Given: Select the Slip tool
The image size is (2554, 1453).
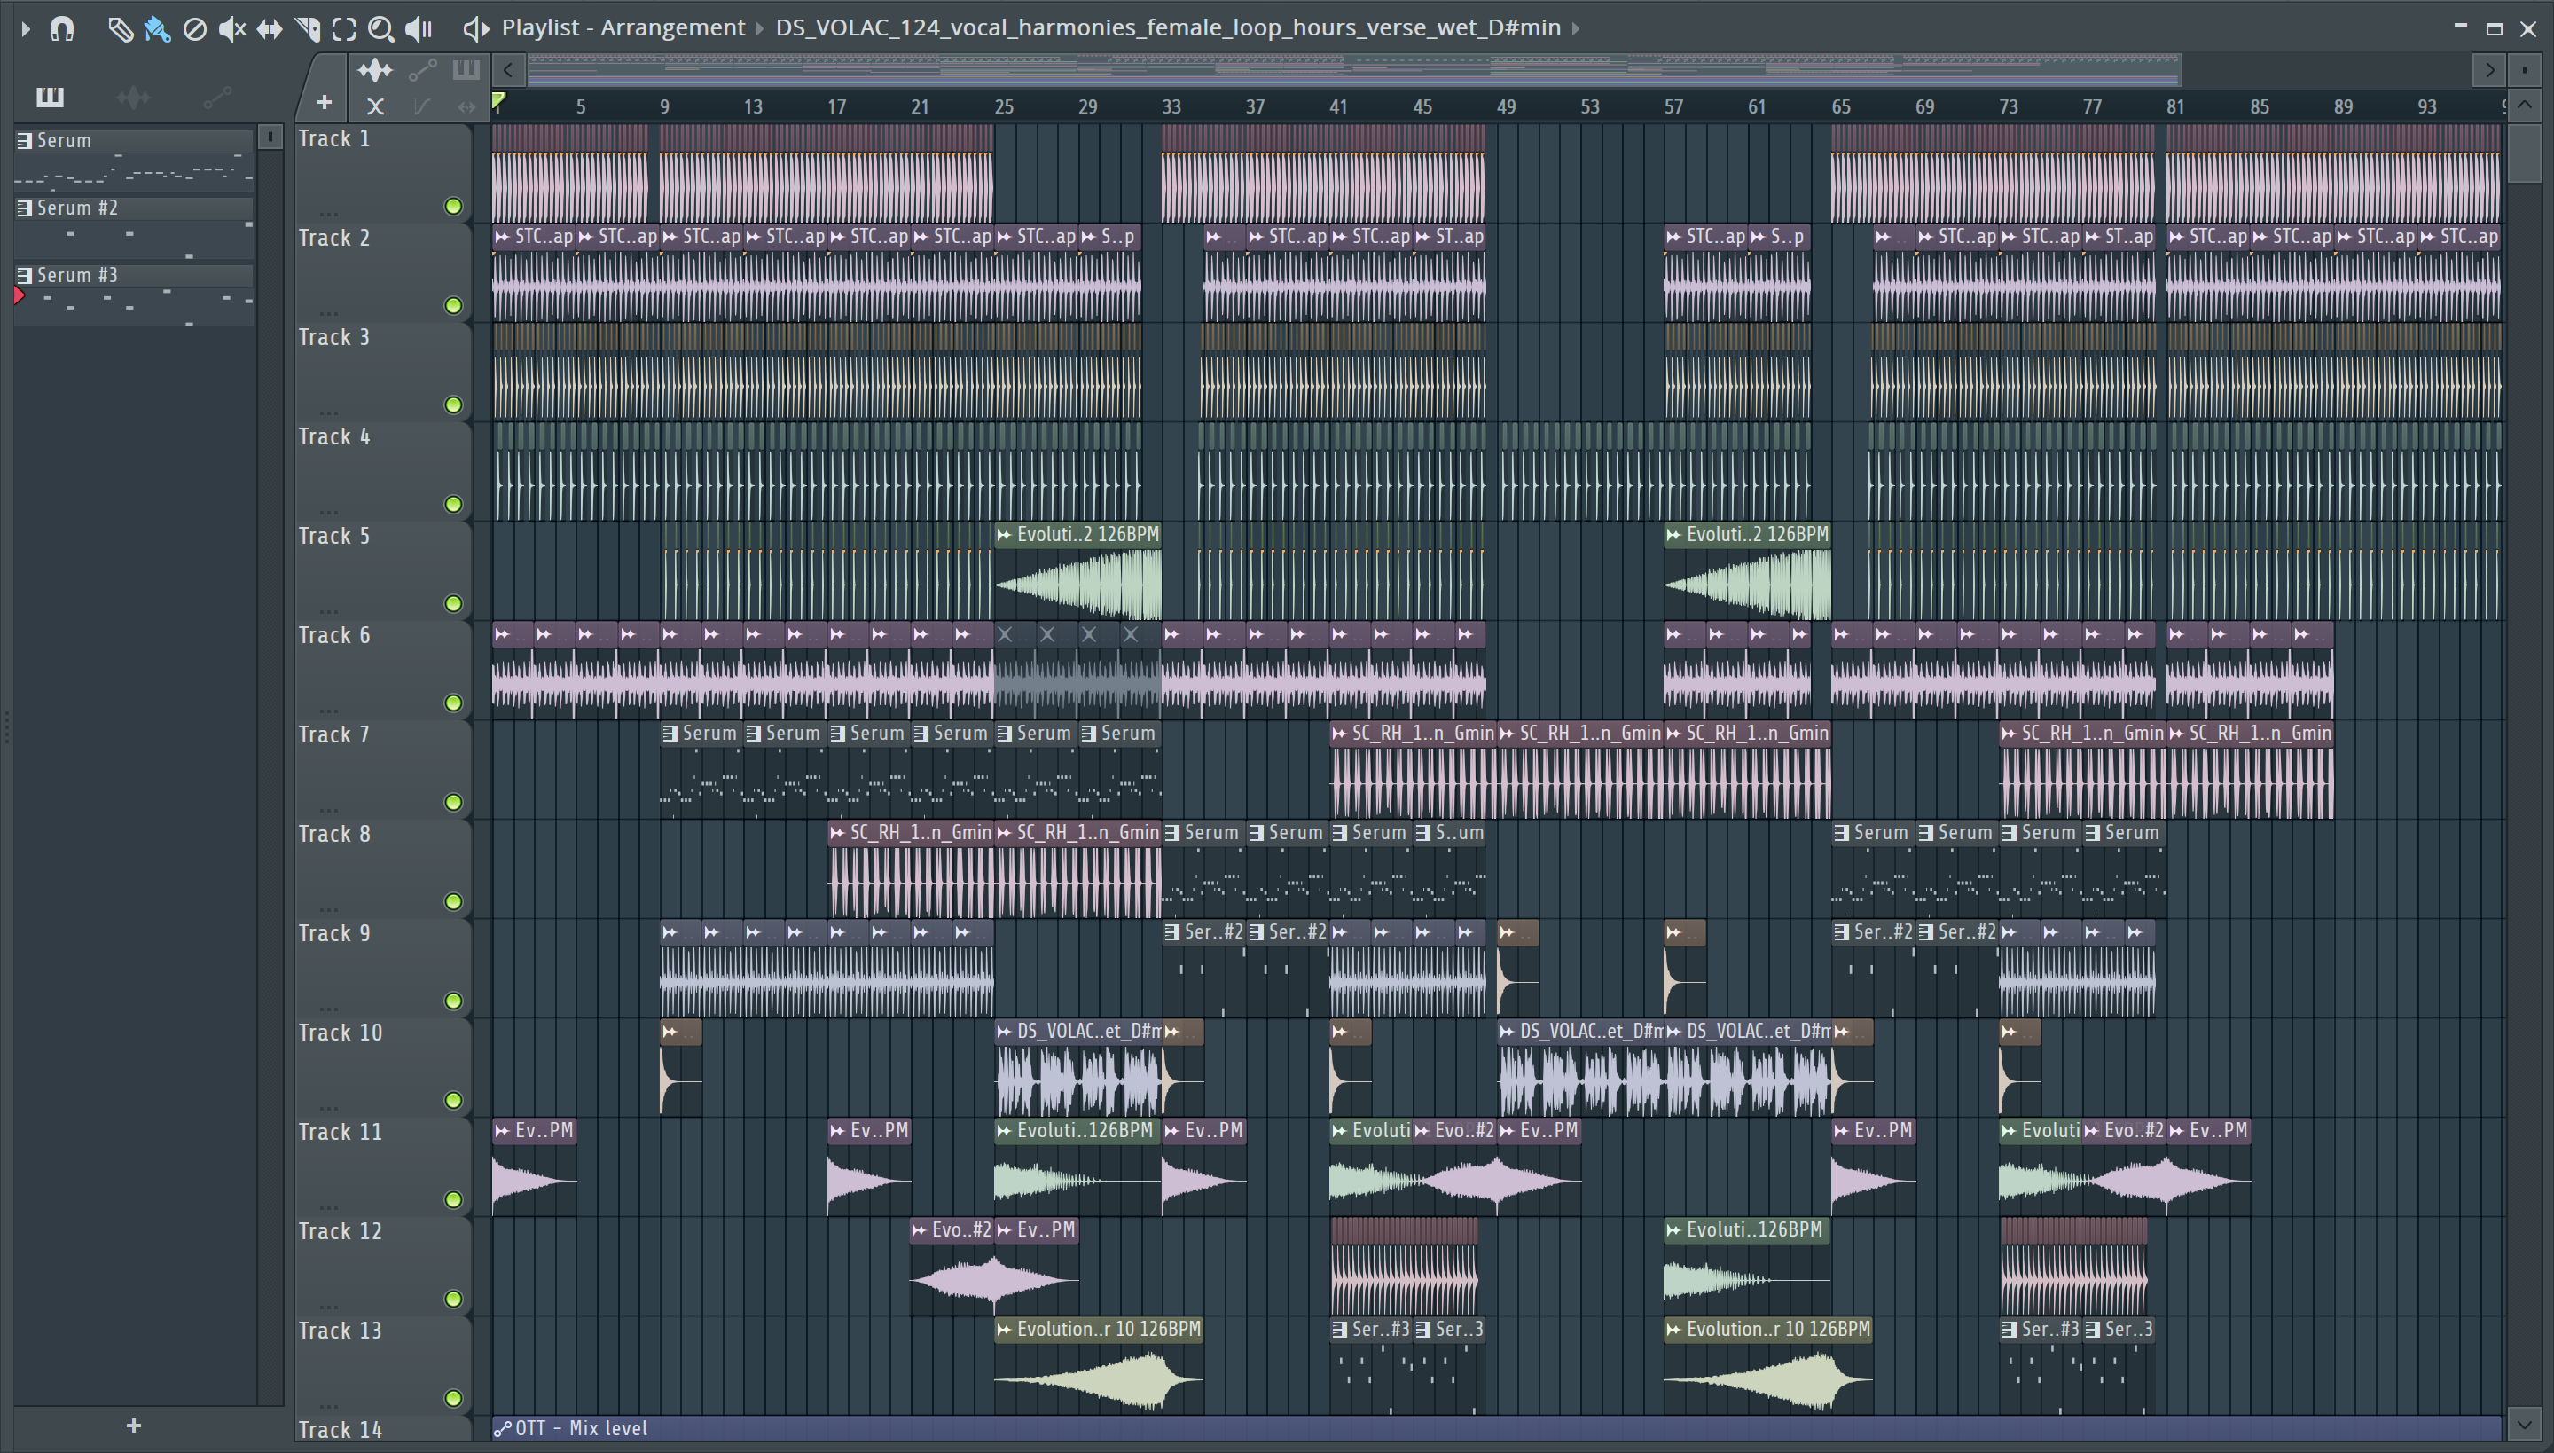Looking at the screenshot, I should pos(270,29).
